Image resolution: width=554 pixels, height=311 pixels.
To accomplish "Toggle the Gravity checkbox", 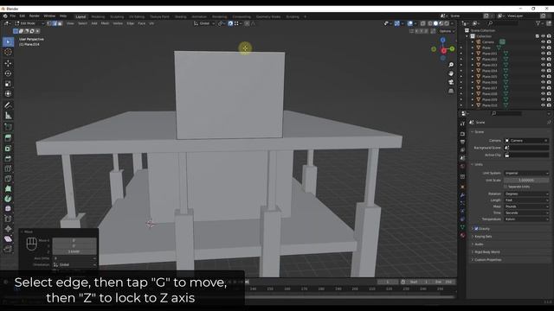I will (x=476, y=229).
